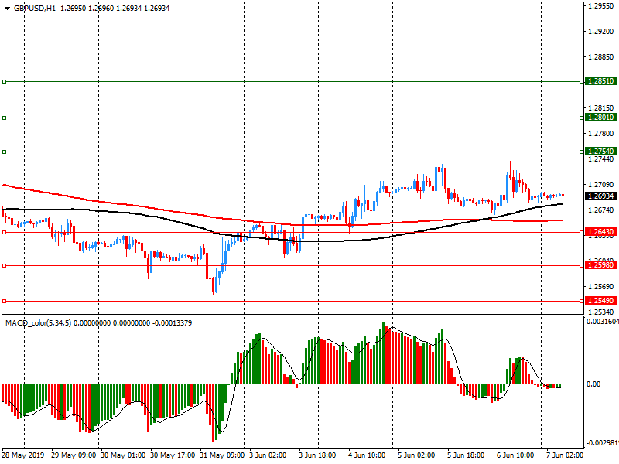Click the 1.27800 price scale value
Screen dimensions: 619x464
pyautogui.click(x=601, y=134)
